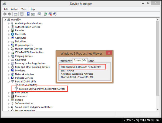This screenshot has height=123, width=162.
Task: Switch to the About tab
Action: 91,61
